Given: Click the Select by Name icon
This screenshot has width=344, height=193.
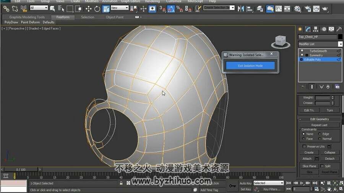Looking at the screenshot, I should 61,8.
